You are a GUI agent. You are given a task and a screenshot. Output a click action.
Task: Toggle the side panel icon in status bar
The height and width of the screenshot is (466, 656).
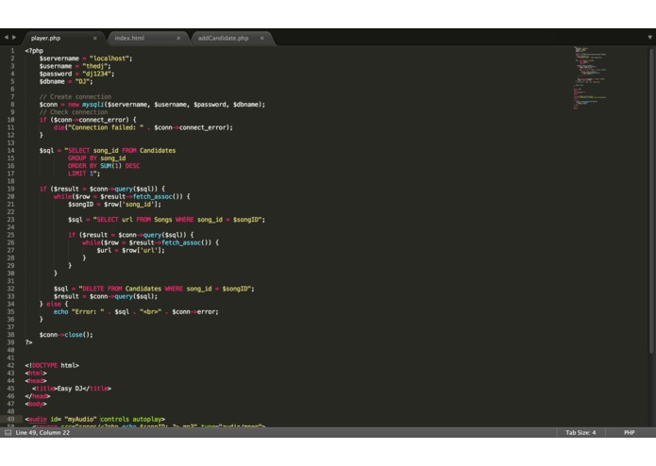[x=8, y=433]
